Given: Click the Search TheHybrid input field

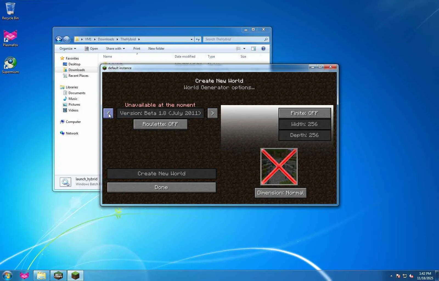Looking at the screenshot, I should 233,39.
